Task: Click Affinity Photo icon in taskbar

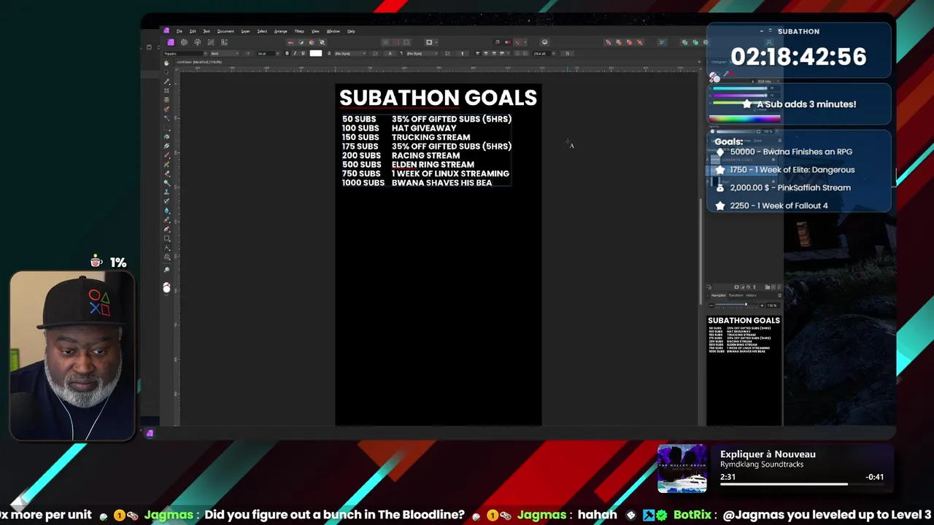Action: pos(150,434)
